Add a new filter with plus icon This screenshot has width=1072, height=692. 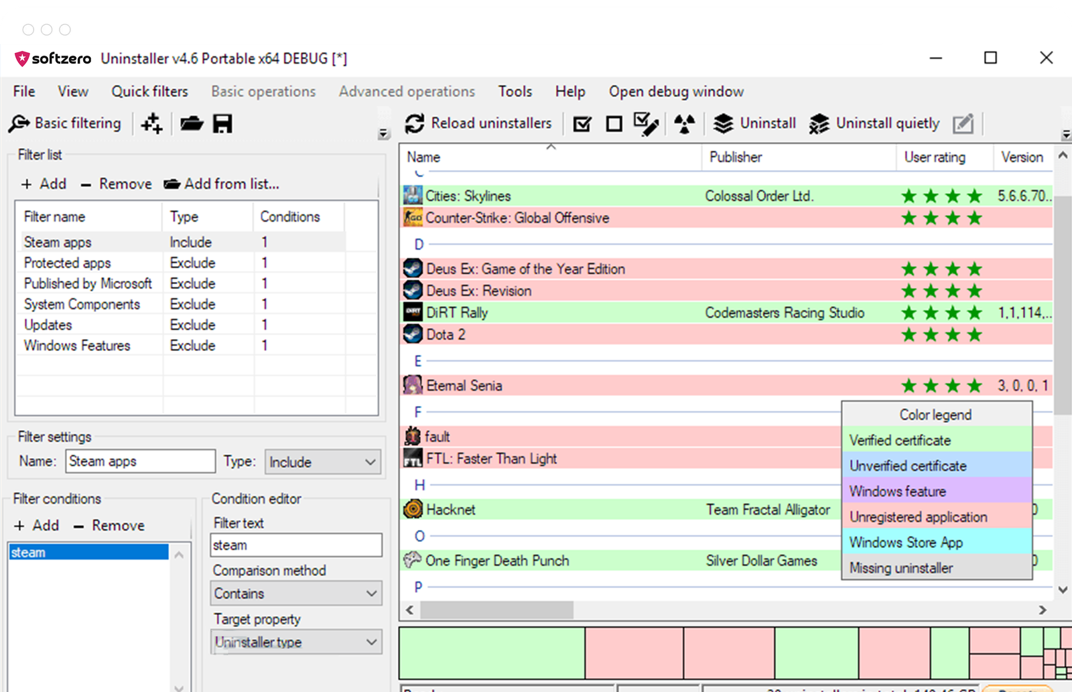click(152, 123)
